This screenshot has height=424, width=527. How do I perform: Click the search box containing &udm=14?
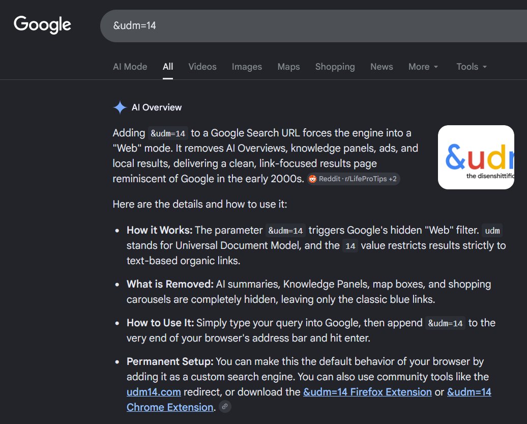click(313, 26)
